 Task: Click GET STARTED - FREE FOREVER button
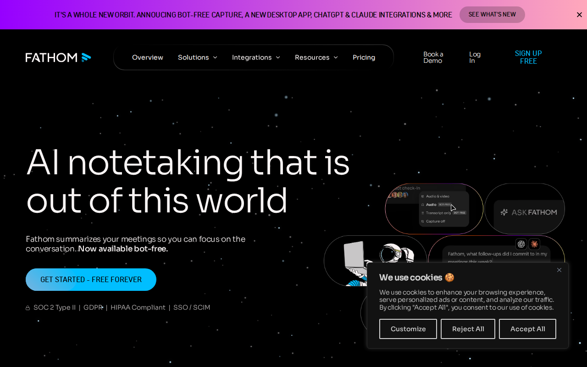91,280
